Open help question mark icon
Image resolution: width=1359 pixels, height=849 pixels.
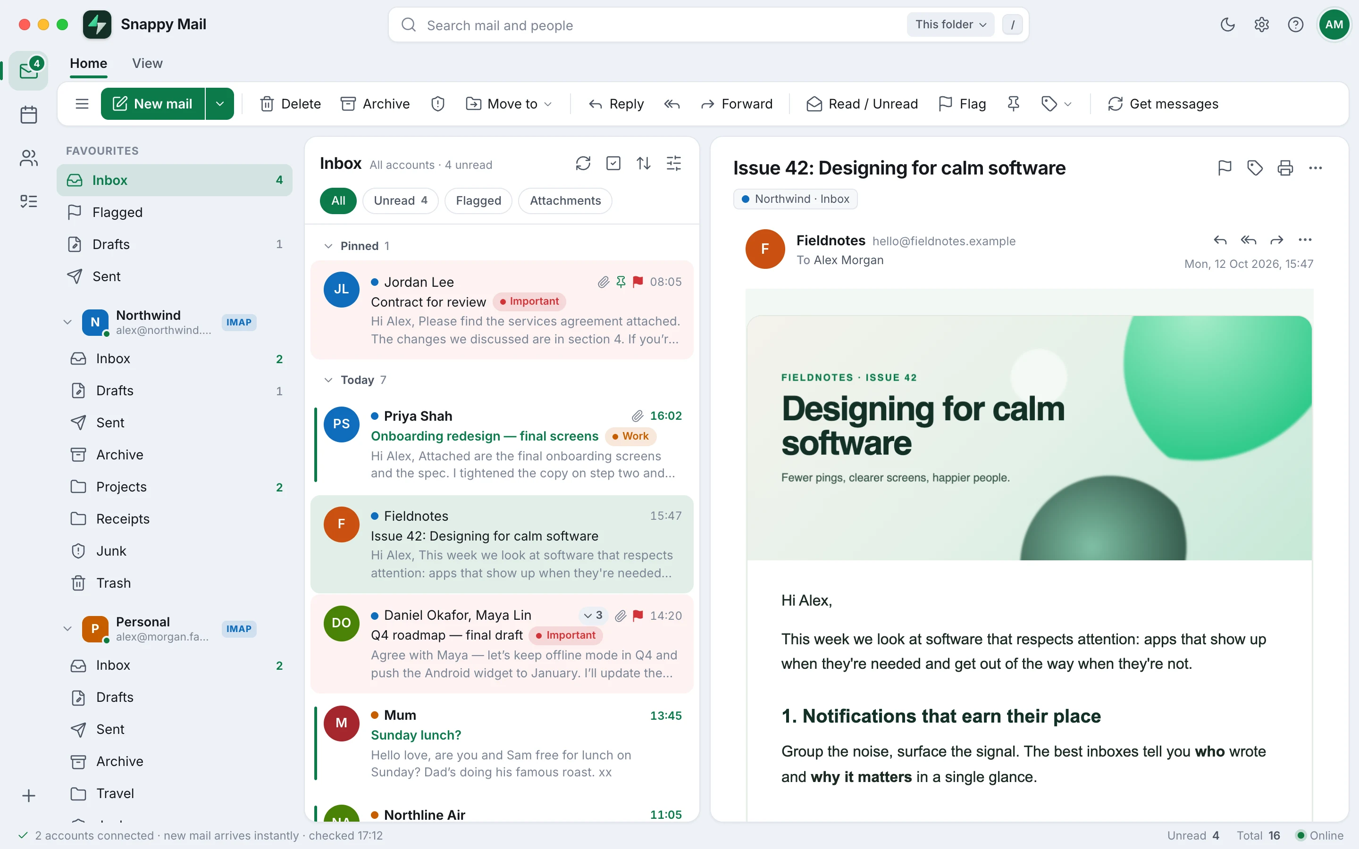[x=1296, y=25]
